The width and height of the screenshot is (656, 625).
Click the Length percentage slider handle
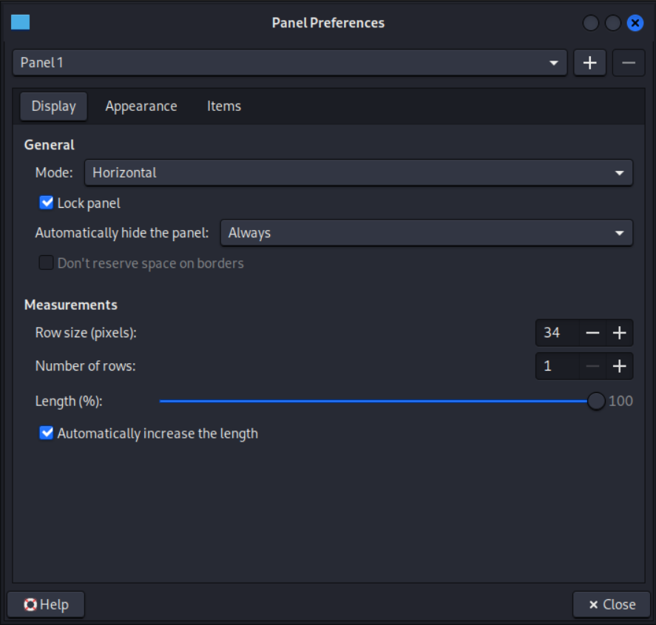[596, 401]
